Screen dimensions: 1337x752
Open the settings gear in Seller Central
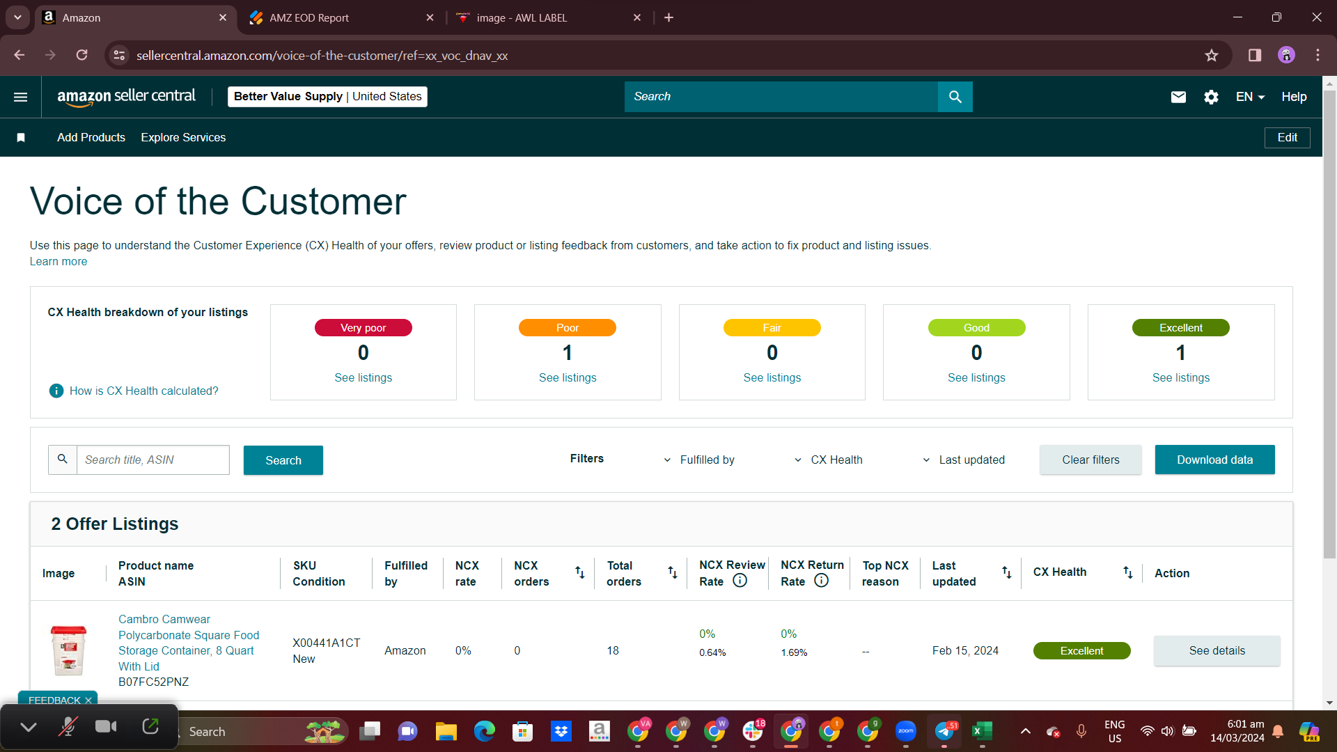click(1211, 97)
